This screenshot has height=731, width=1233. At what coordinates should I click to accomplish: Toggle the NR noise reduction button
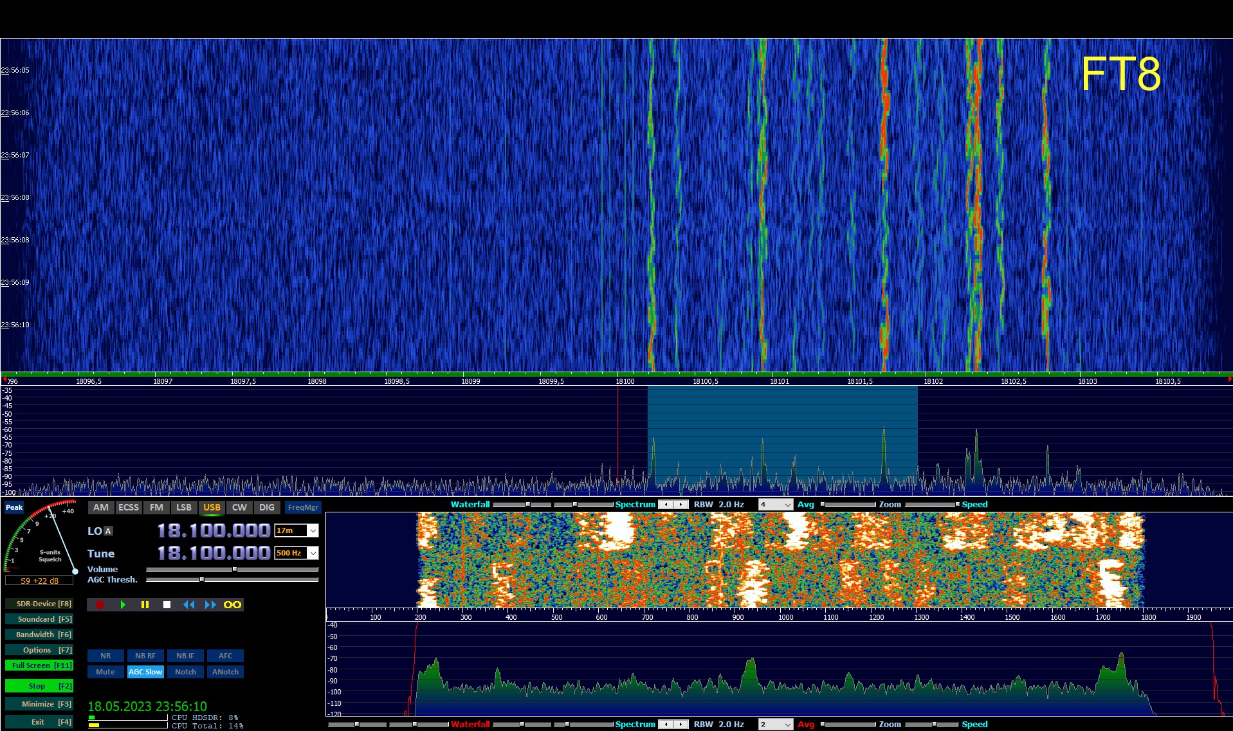105,656
